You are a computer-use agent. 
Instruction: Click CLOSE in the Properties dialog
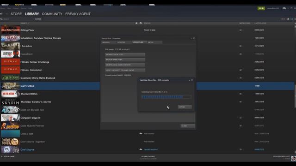[188, 126]
